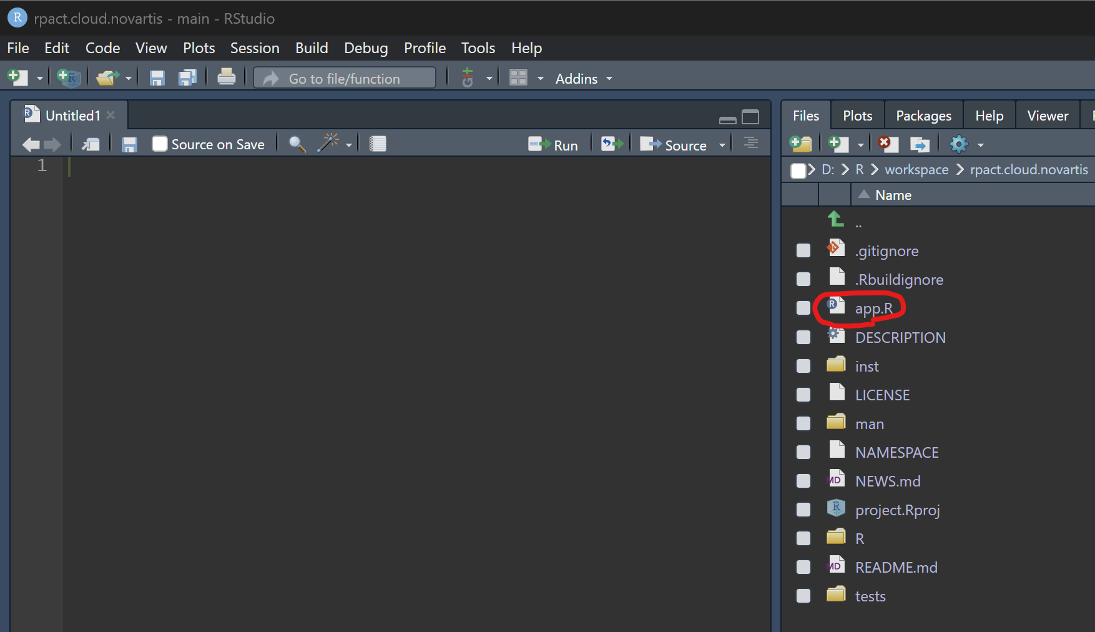Click the Name column header to sort files
This screenshot has width=1095, height=632.
point(893,194)
